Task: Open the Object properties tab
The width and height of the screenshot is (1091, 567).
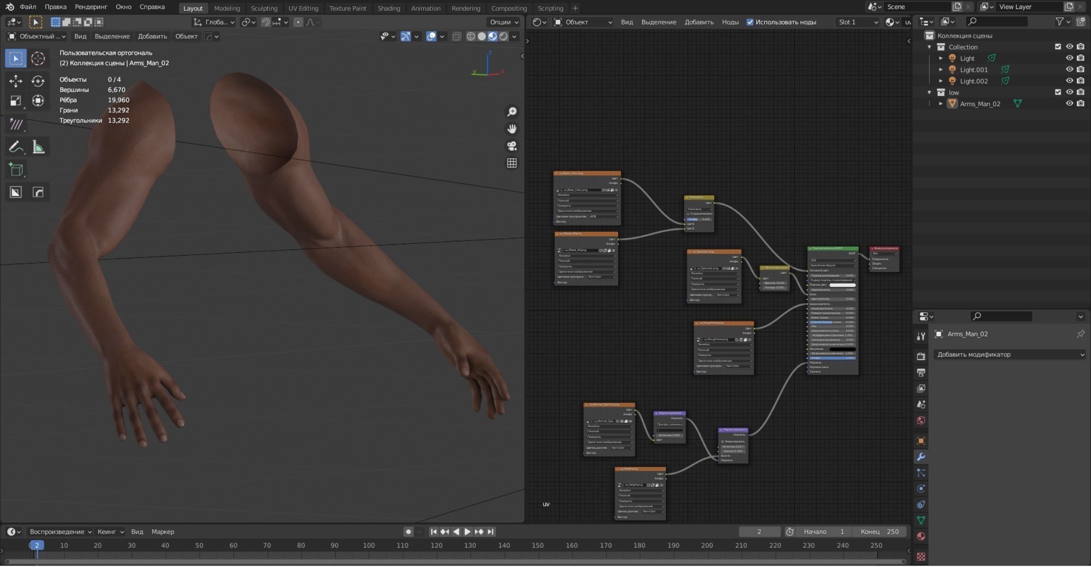Action: [921, 441]
